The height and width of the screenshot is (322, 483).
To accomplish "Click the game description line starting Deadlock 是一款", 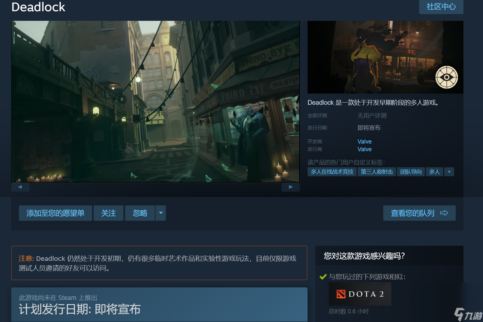I will [x=373, y=103].
